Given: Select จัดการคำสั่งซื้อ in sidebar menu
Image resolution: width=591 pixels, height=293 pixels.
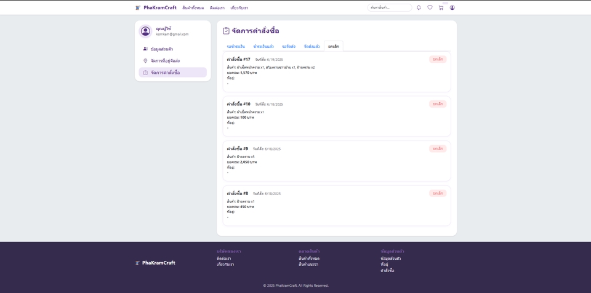Looking at the screenshot, I should pyautogui.click(x=165, y=73).
